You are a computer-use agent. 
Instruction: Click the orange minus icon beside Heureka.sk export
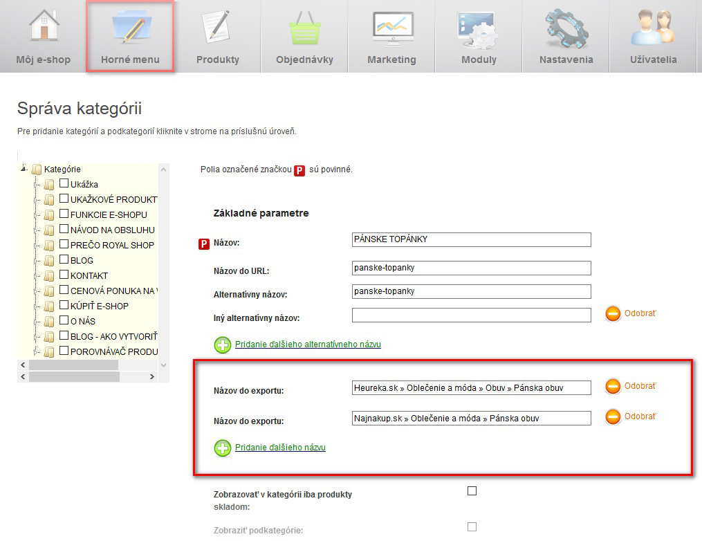coord(613,387)
